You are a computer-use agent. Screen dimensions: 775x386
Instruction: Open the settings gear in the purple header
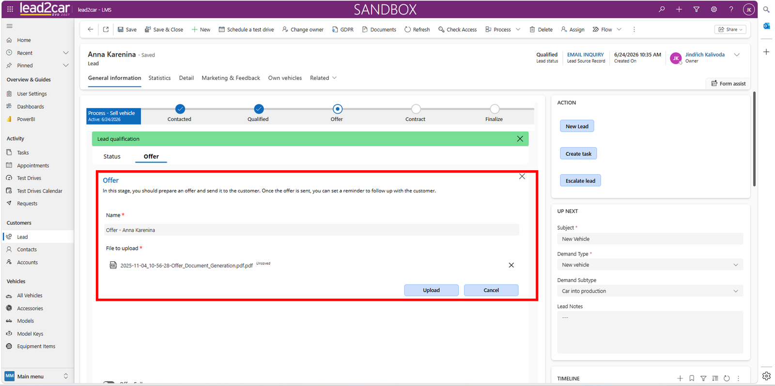pos(714,9)
